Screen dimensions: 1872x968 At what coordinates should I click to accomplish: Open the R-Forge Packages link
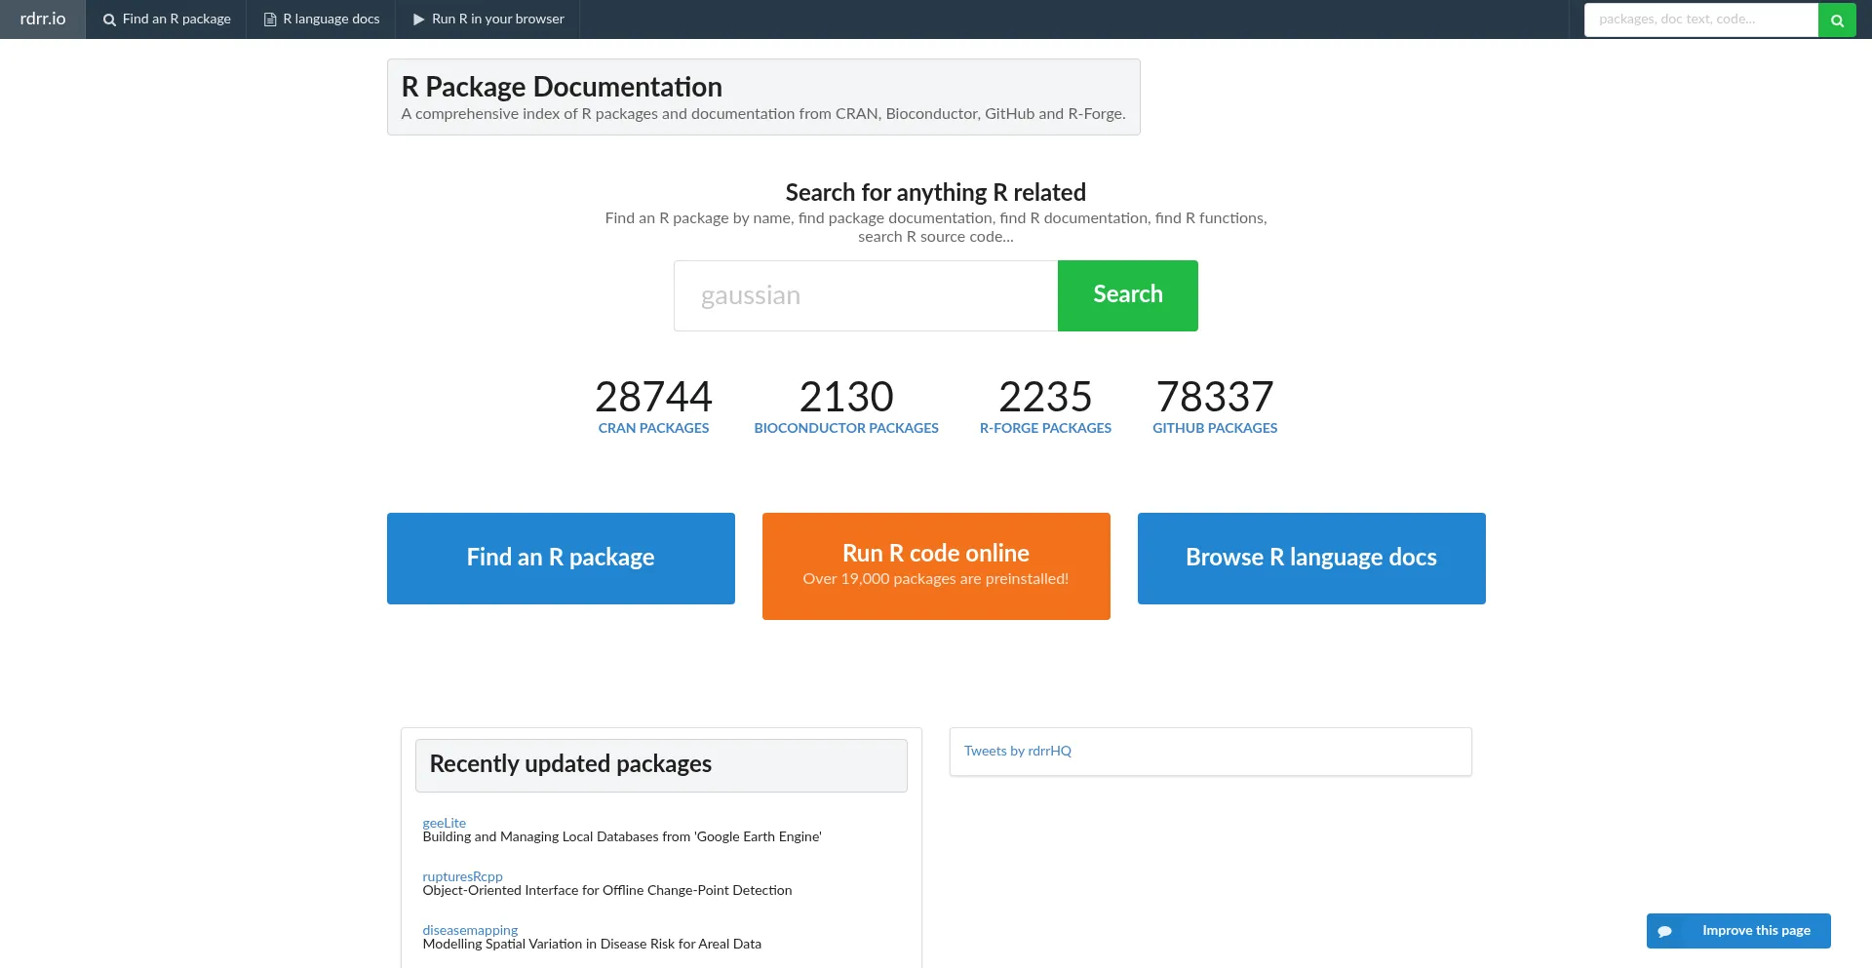1045,428
